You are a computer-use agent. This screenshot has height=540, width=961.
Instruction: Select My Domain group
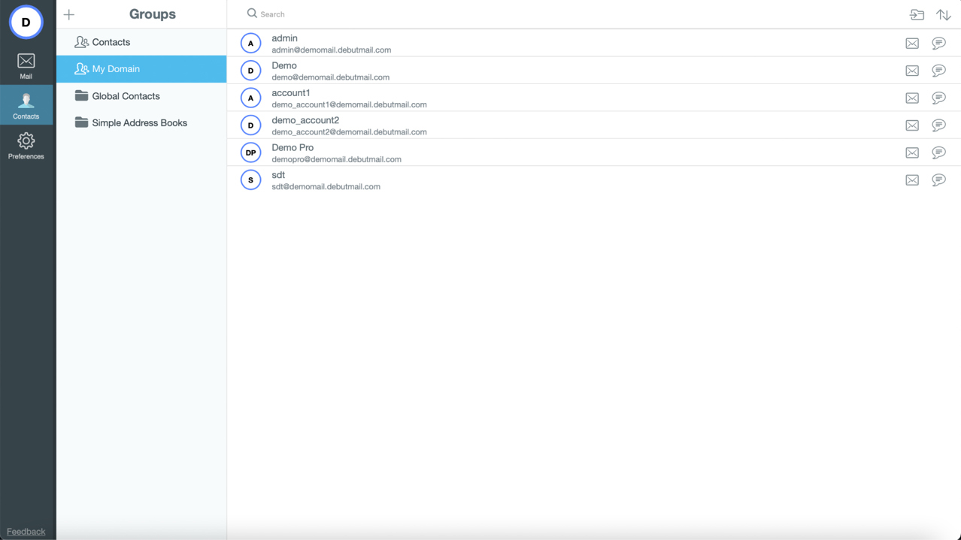(x=116, y=69)
